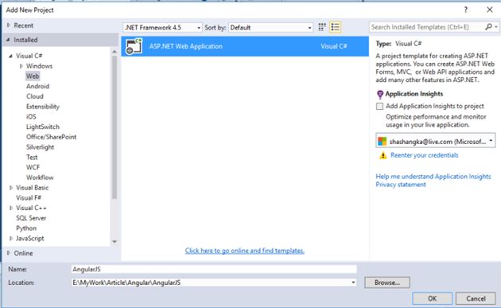Click the tree scrollbar up arrow
The width and height of the screenshot is (501, 308).
(115, 51)
